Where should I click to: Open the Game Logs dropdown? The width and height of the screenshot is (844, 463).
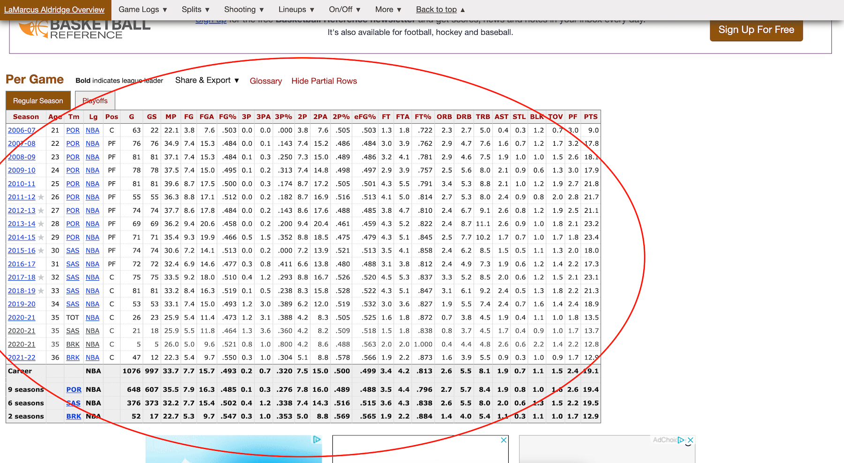tap(143, 9)
